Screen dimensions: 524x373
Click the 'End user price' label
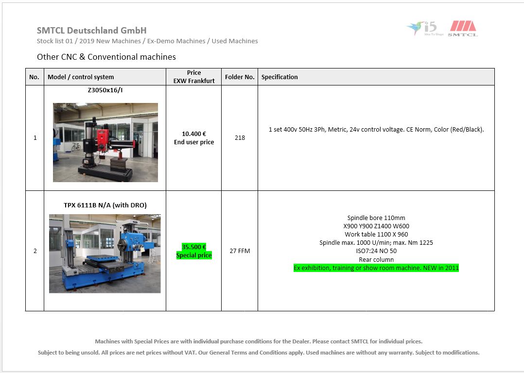tap(194, 142)
